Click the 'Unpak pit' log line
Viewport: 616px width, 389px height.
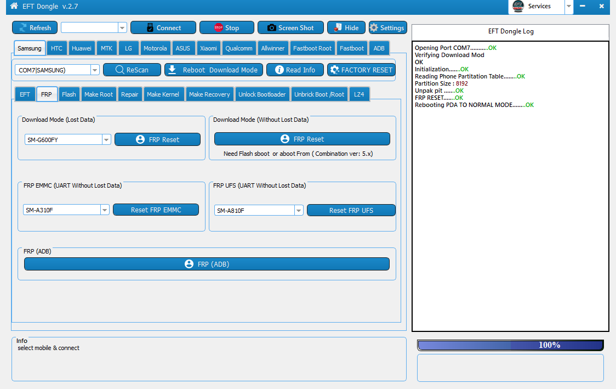coord(439,91)
